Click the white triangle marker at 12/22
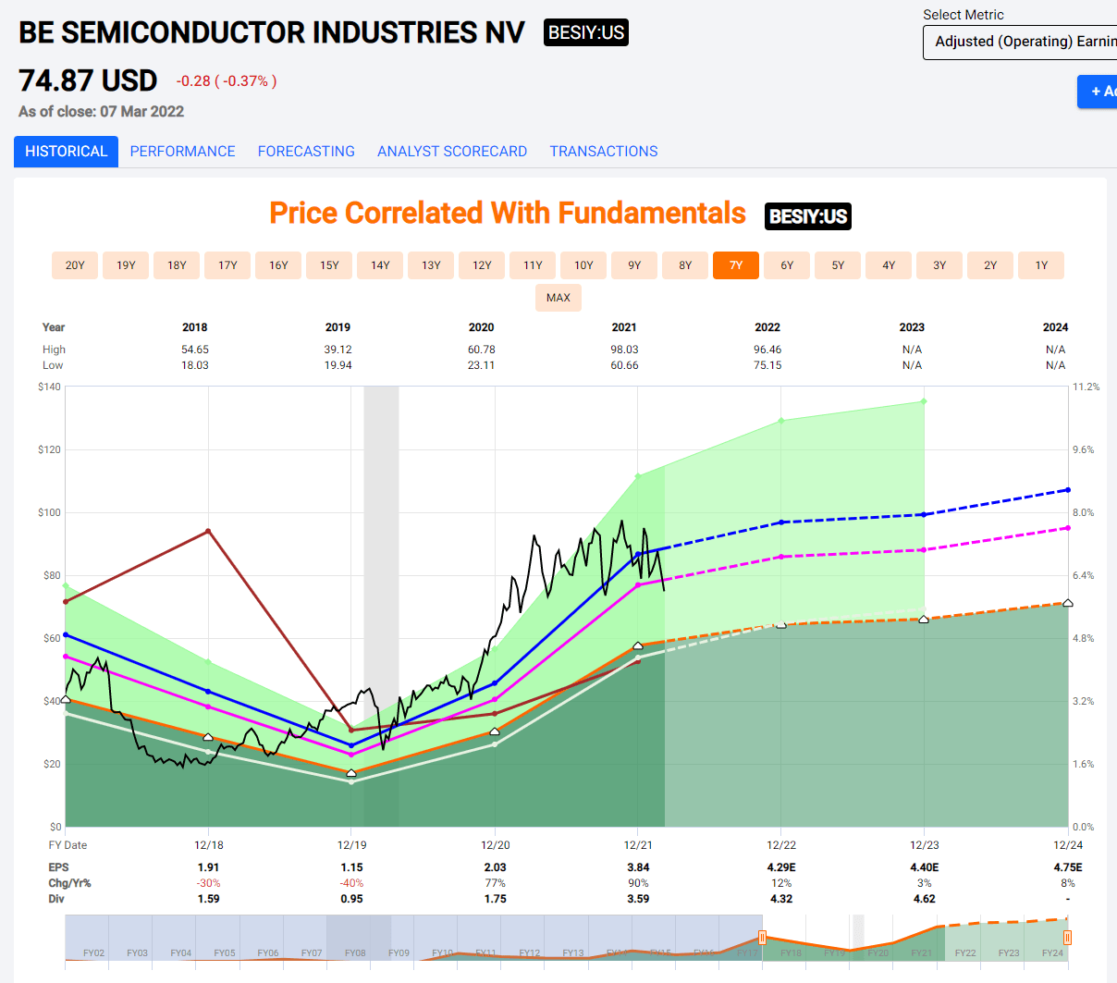This screenshot has height=983, width=1117. pos(781,624)
